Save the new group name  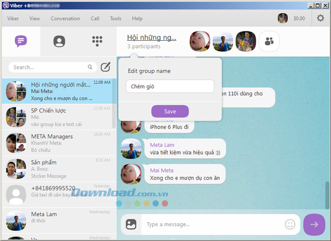170,111
